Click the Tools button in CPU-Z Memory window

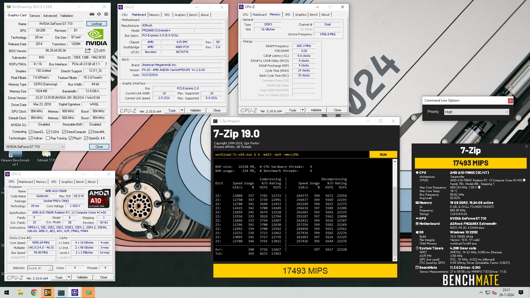click(x=293, y=110)
